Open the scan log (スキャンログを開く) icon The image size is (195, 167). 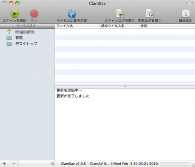point(120,13)
